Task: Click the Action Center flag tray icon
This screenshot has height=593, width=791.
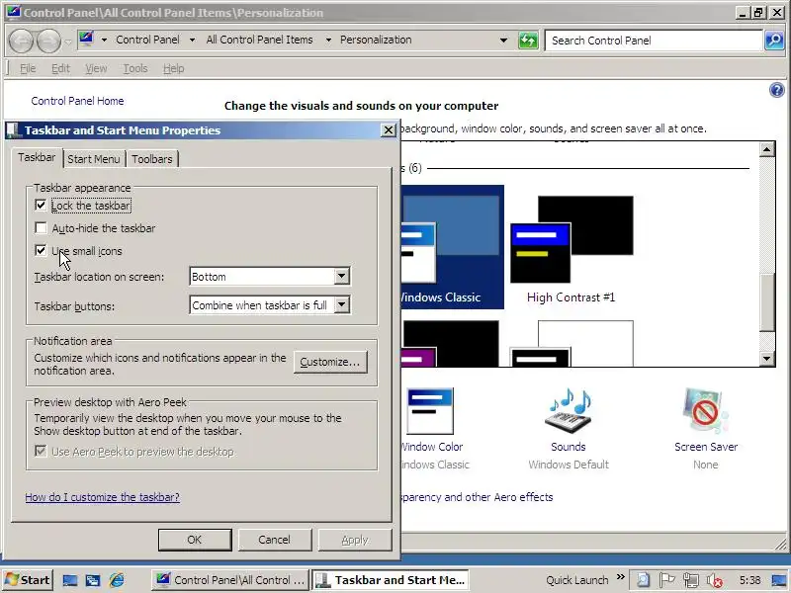Action: pos(666,580)
